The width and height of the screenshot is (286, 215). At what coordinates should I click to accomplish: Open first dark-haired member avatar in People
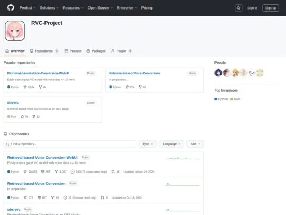(x=218, y=73)
